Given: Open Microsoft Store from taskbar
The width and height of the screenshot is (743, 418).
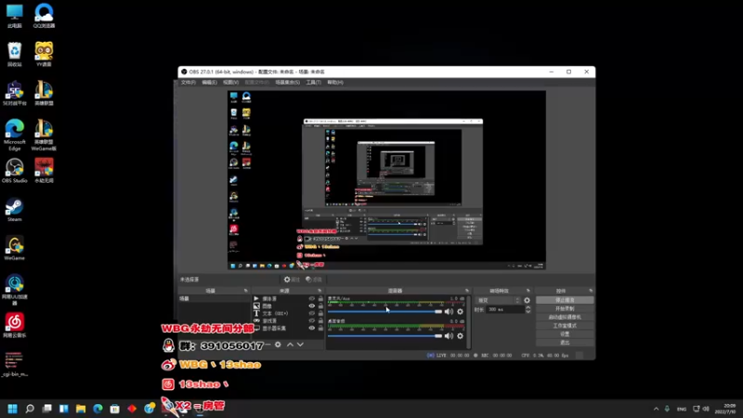Looking at the screenshot, I should pyautogui.click(x=114, y=409).
